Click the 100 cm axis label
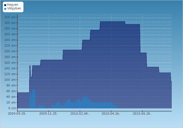 [x=10, y=80]
